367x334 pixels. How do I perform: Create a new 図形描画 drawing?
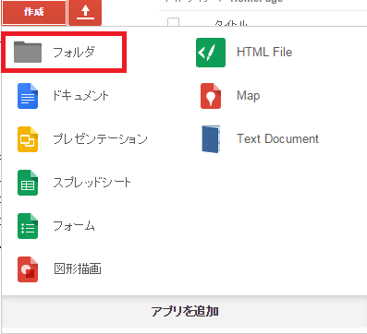coord(78,269)
